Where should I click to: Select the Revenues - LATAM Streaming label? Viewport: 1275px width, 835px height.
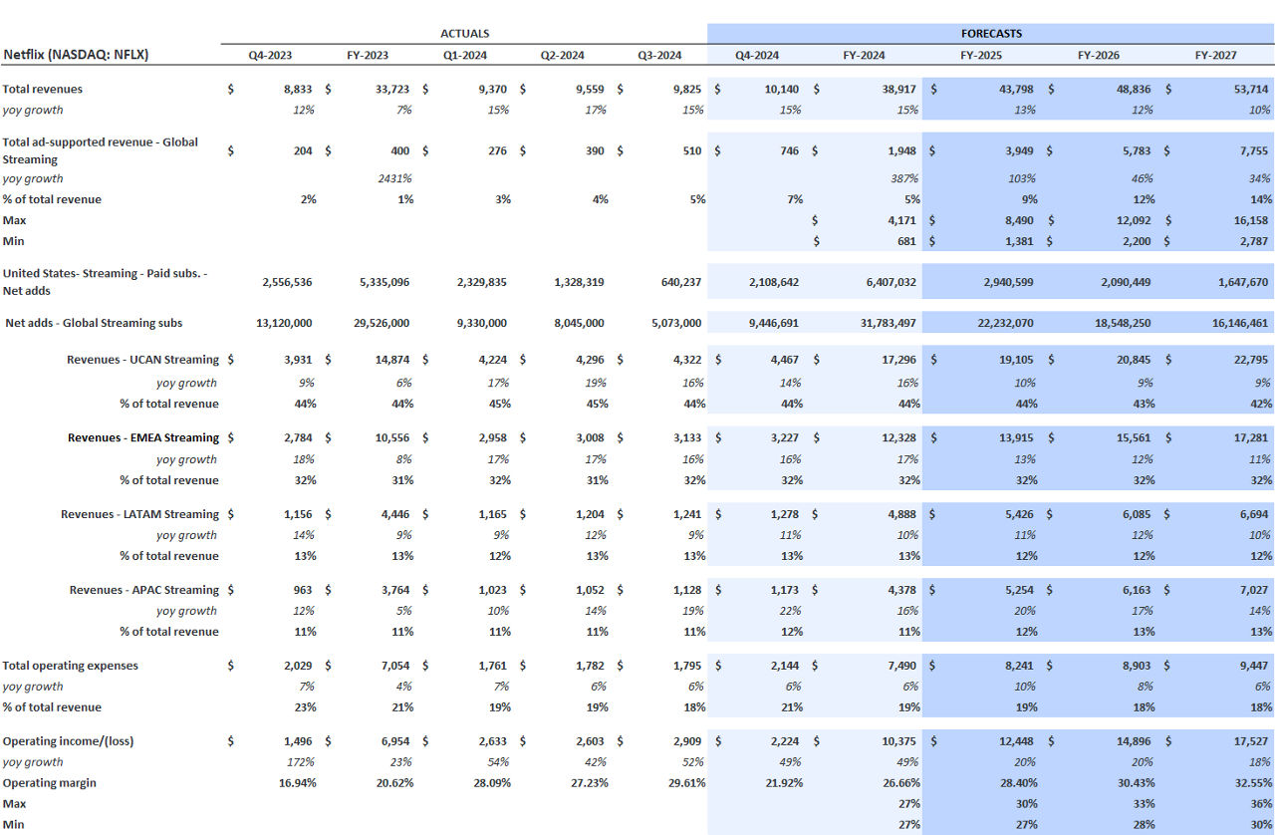coord(140,514)
